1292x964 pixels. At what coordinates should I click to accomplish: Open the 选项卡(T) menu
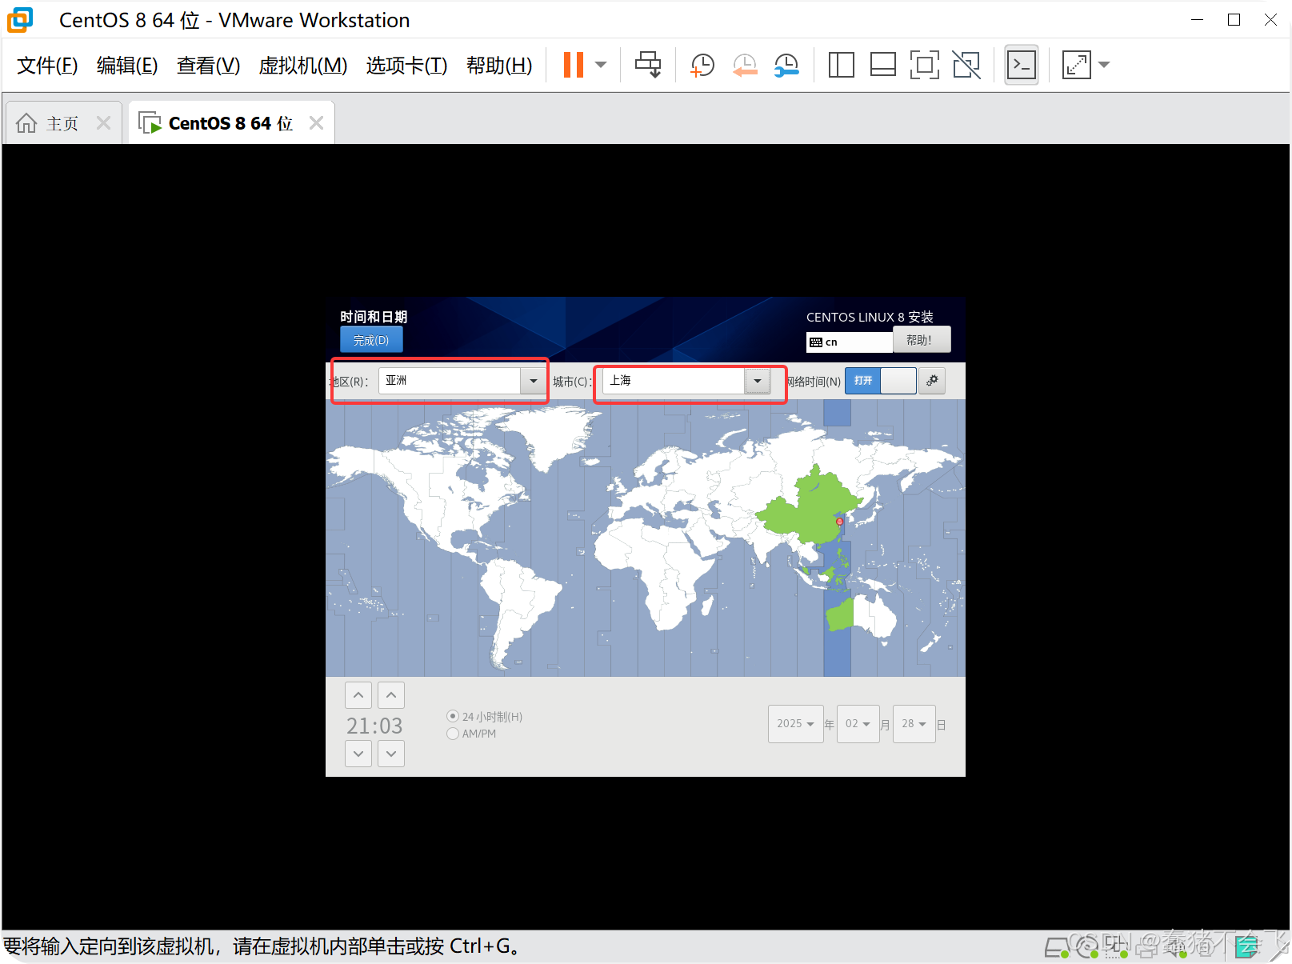tap(406, 66)
